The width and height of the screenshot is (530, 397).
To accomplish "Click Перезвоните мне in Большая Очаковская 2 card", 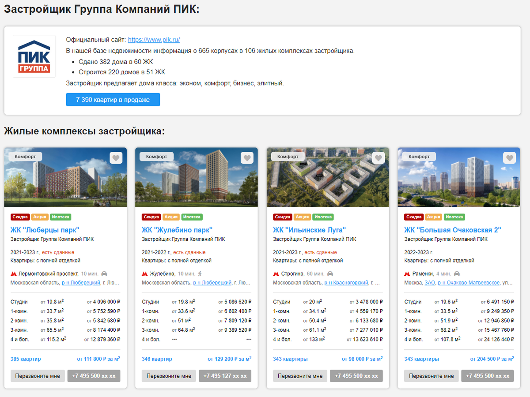I will [432, 376].
